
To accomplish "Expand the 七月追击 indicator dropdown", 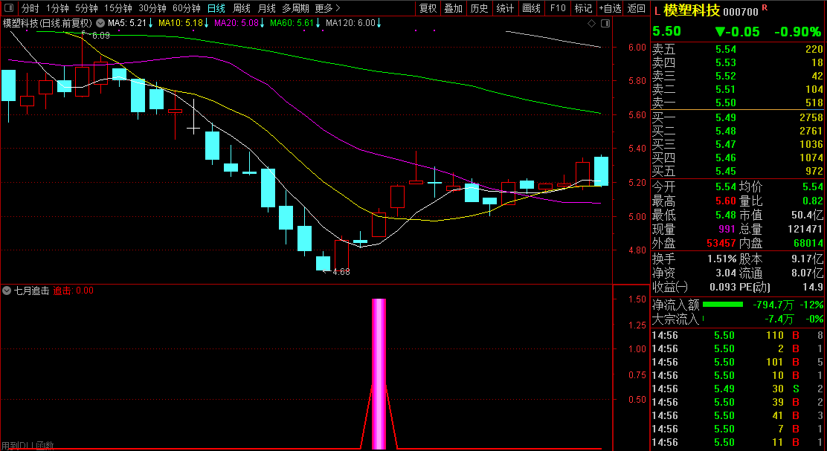I will tap(7, 291).
